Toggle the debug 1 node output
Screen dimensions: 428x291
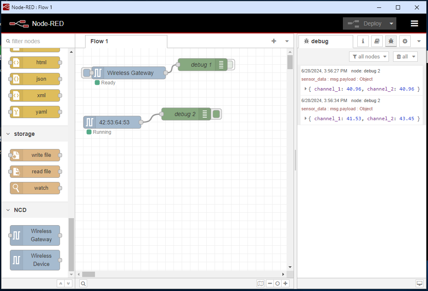tap(230, 65)
